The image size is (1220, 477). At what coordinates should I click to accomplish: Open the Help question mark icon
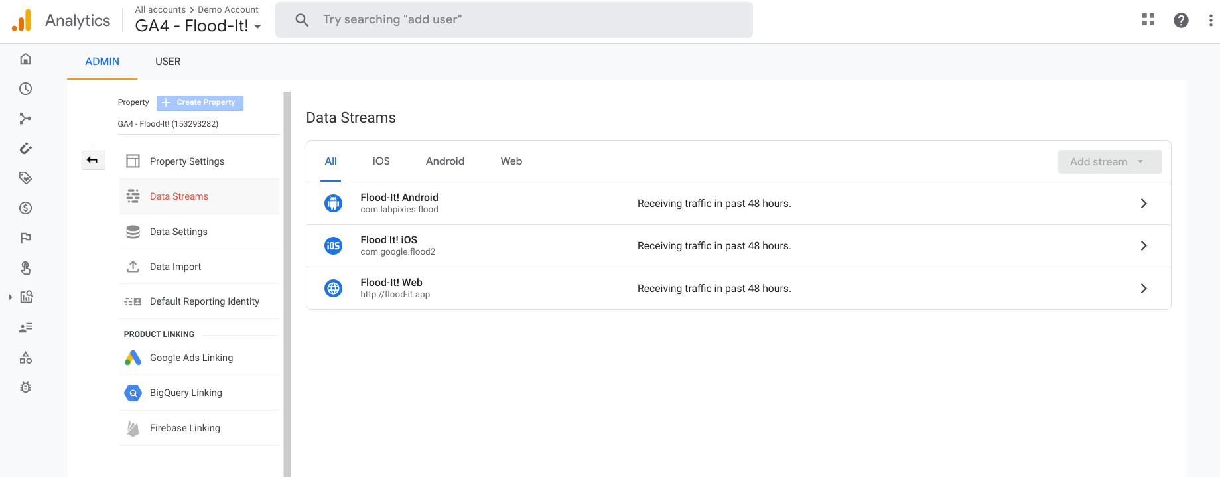pos(1181,20)
